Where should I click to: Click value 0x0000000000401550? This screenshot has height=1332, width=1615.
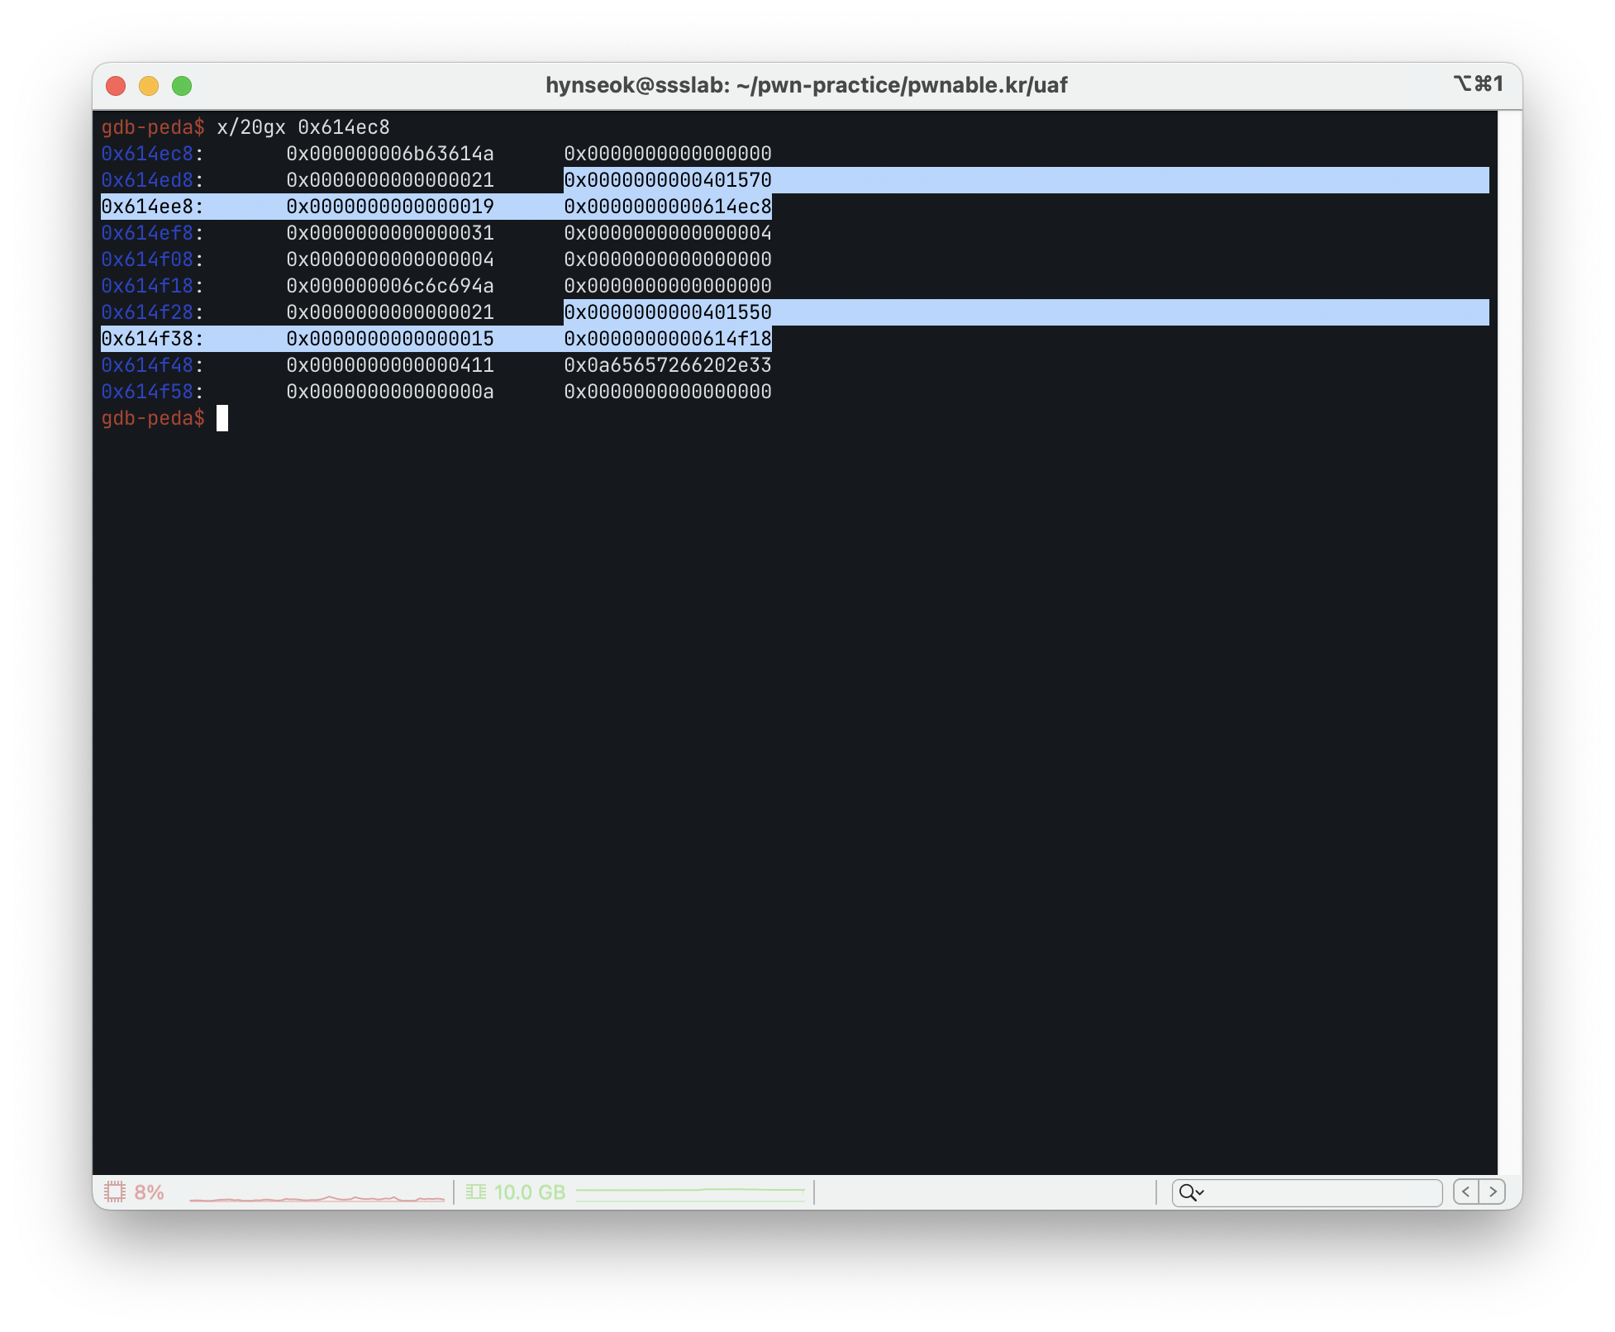coord(668,312)
